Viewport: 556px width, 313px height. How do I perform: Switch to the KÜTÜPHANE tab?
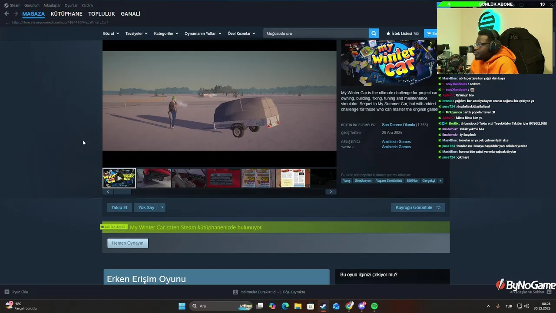coord(66,14)
